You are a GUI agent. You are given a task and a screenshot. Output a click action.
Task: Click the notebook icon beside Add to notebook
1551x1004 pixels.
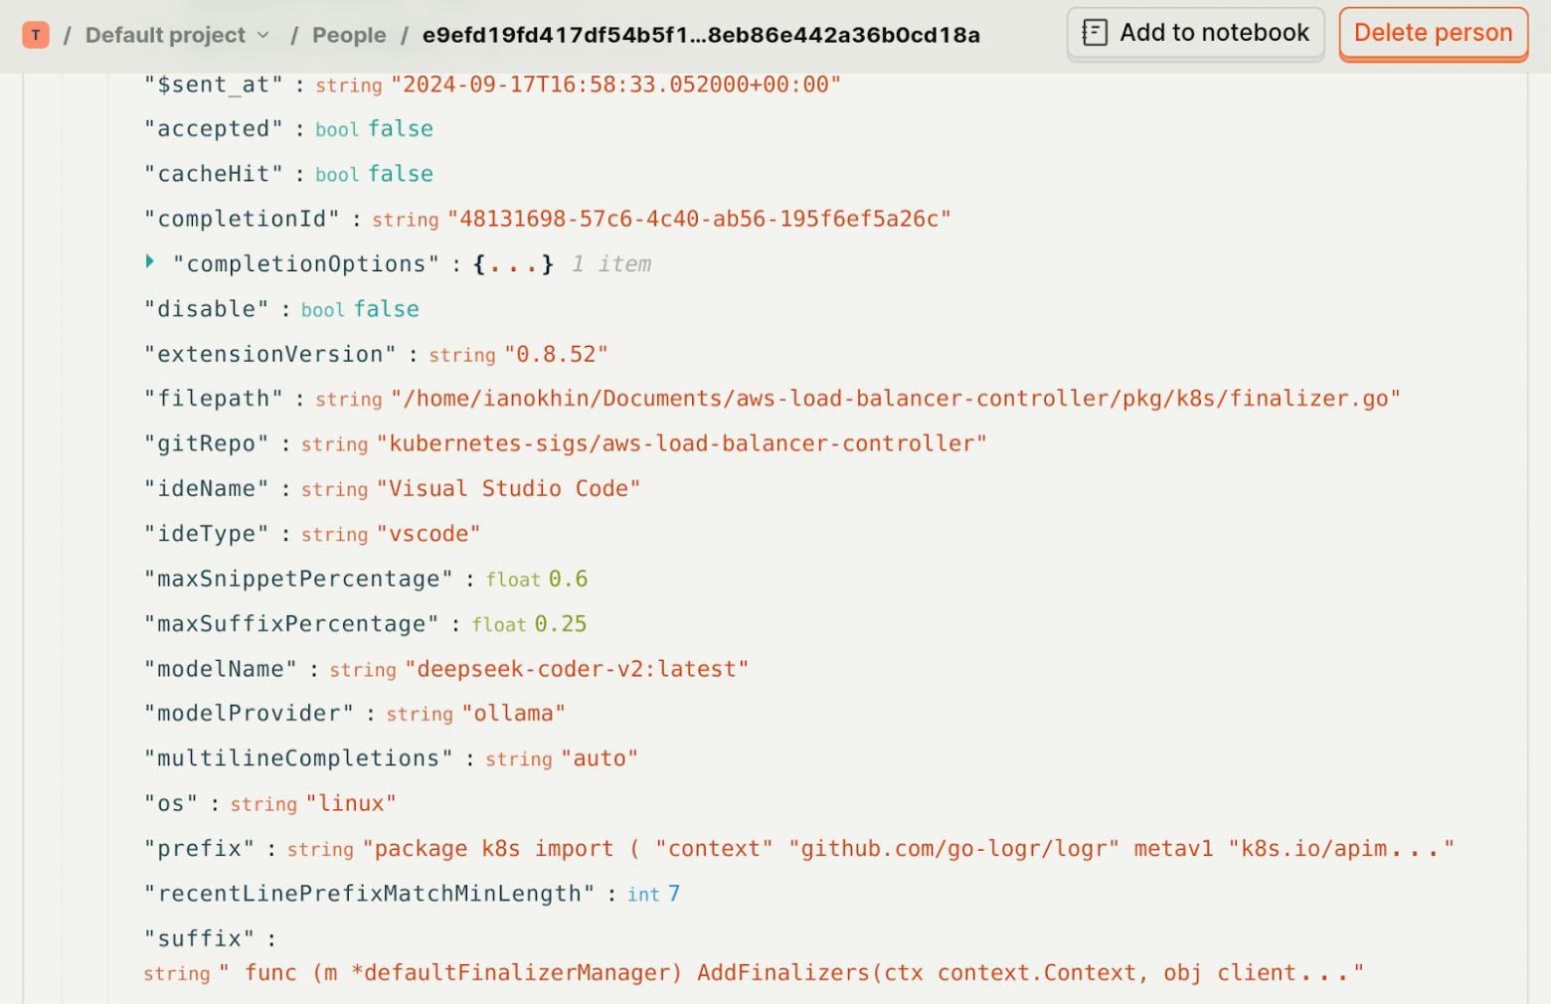click(1095, 33)
